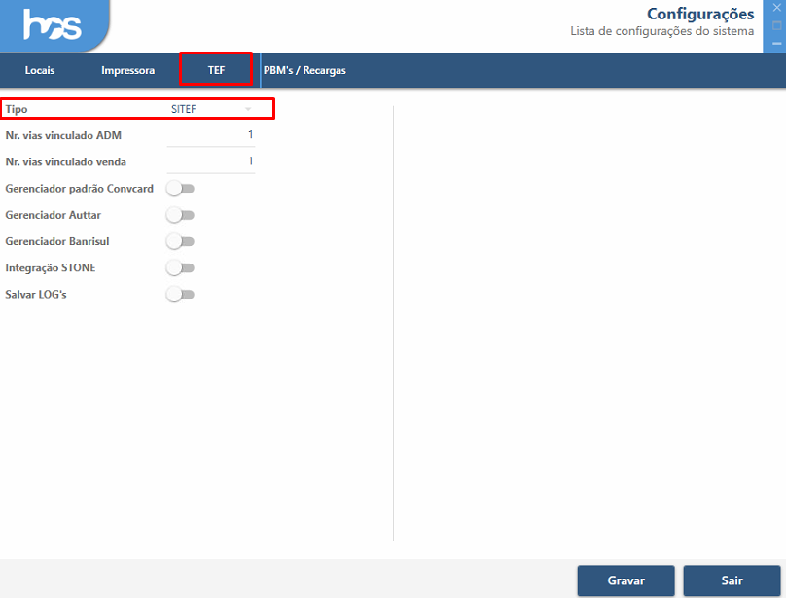Minimize the Configurações window

(x=776, y=43)
